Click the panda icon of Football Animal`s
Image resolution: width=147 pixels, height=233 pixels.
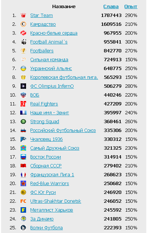click(23, 42)
